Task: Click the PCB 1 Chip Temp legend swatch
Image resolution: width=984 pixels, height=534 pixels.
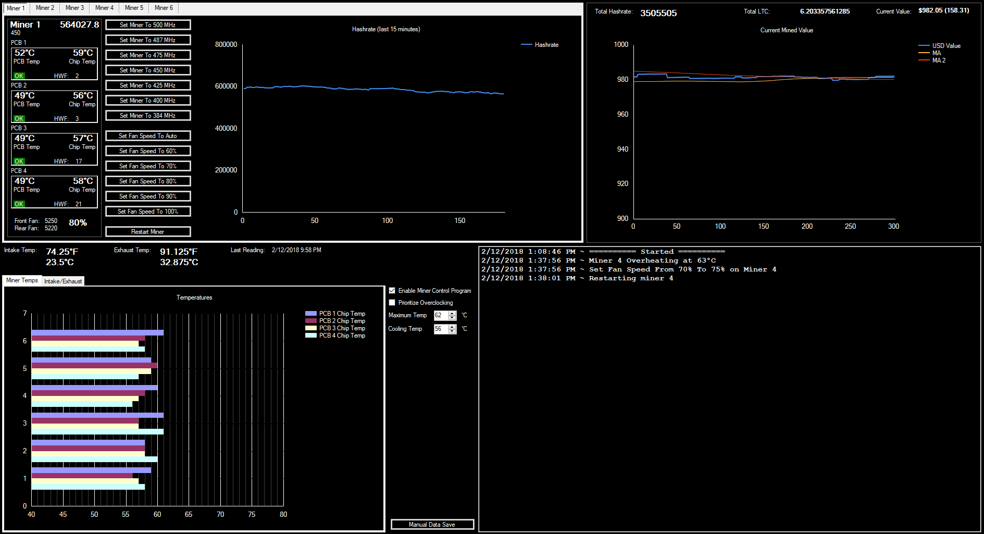Action: pyautogui.click(x=311, y=314)
